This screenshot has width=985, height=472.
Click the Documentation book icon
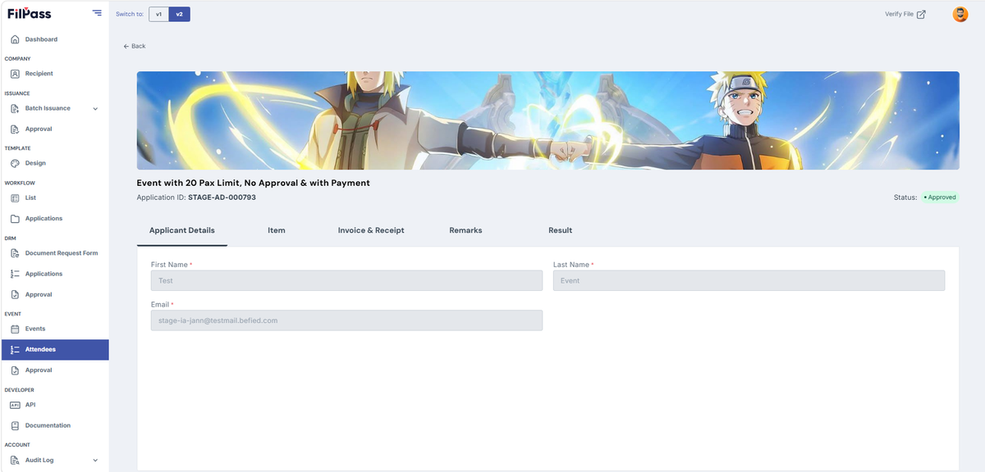point(15,425)
